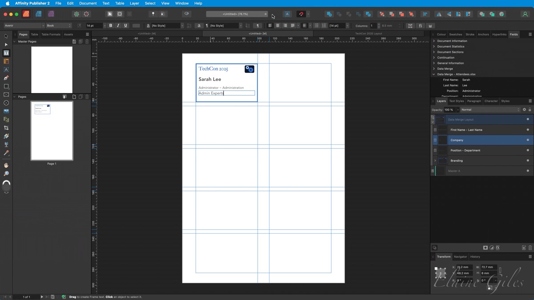This screenshot has height=300, width=534.
Task: Select the Frame Text tool
Action: [x=6, y=53]
